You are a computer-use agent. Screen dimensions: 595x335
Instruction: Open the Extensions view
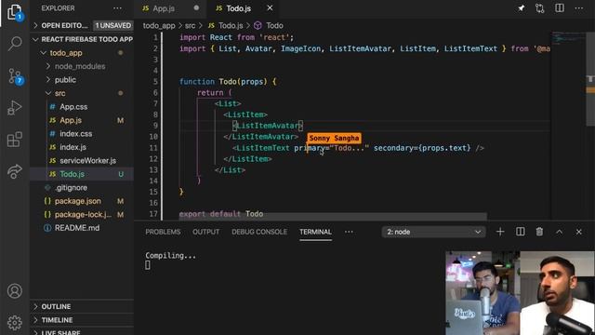(15, 140)
